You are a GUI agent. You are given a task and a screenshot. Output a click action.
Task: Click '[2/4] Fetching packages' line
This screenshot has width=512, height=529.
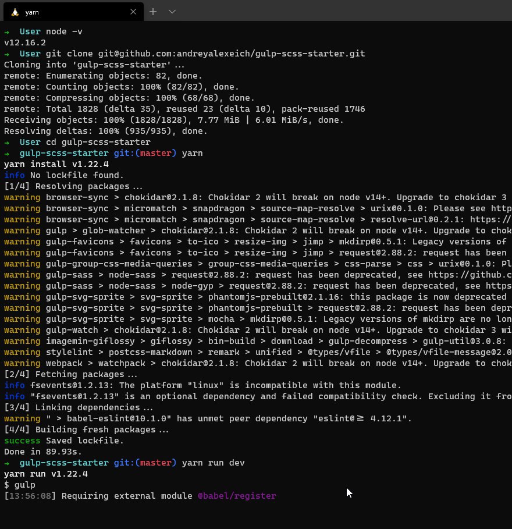pyautogui.click(x=71, y=374)
